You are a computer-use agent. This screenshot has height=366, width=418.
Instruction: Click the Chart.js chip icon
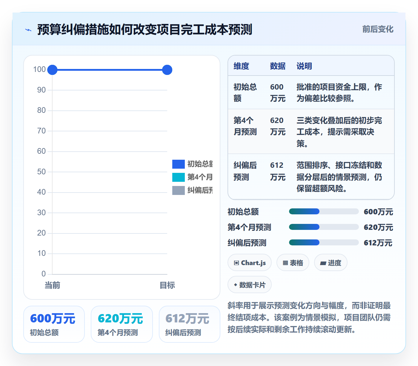coord(236,263)
